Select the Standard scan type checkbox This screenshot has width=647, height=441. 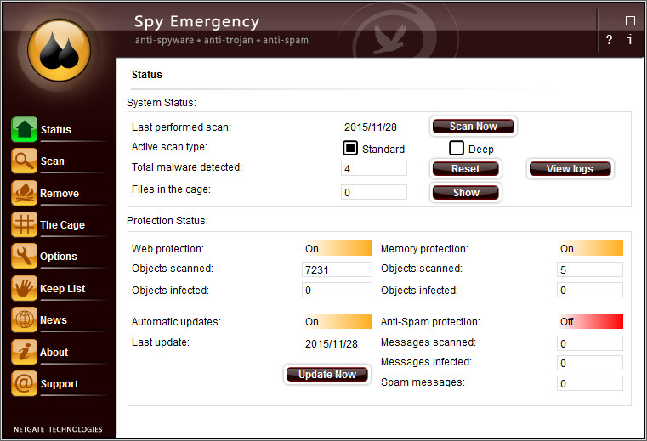click(349, 149)
